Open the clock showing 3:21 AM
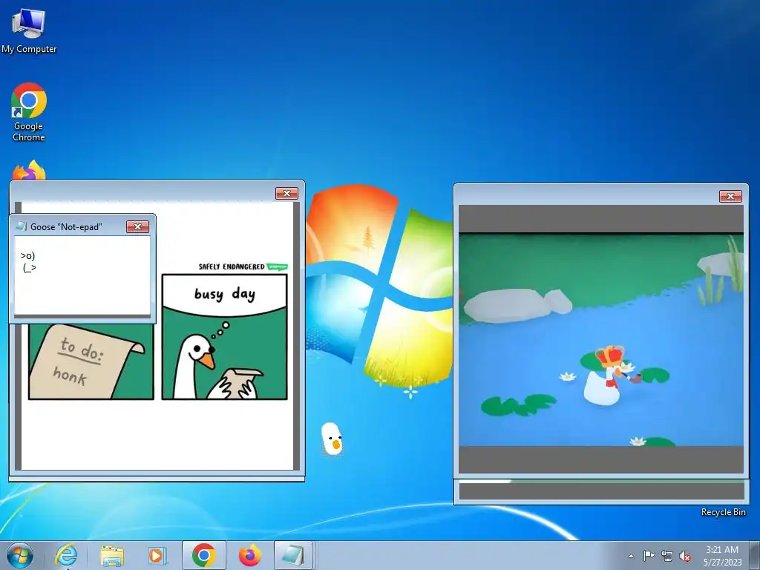 [722, 556]
